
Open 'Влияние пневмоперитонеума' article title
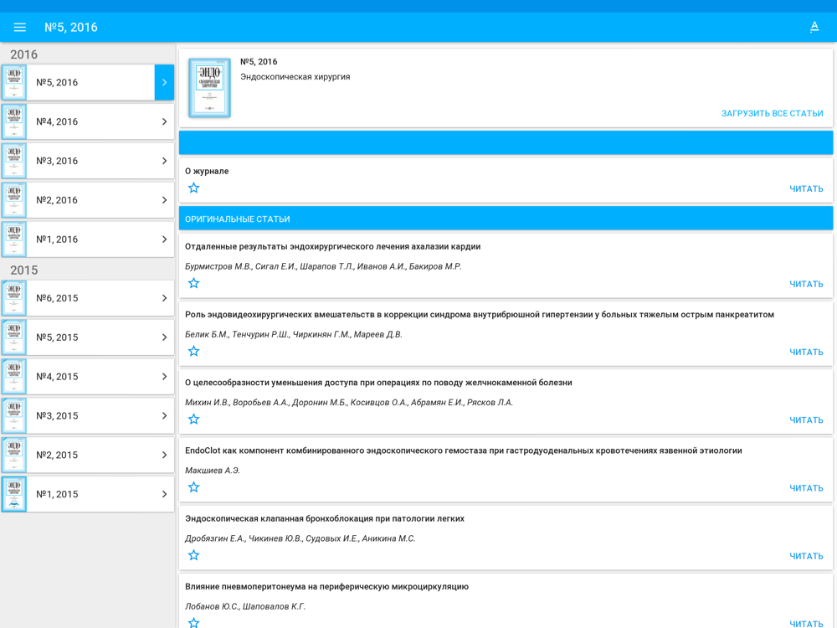[326, 586]
